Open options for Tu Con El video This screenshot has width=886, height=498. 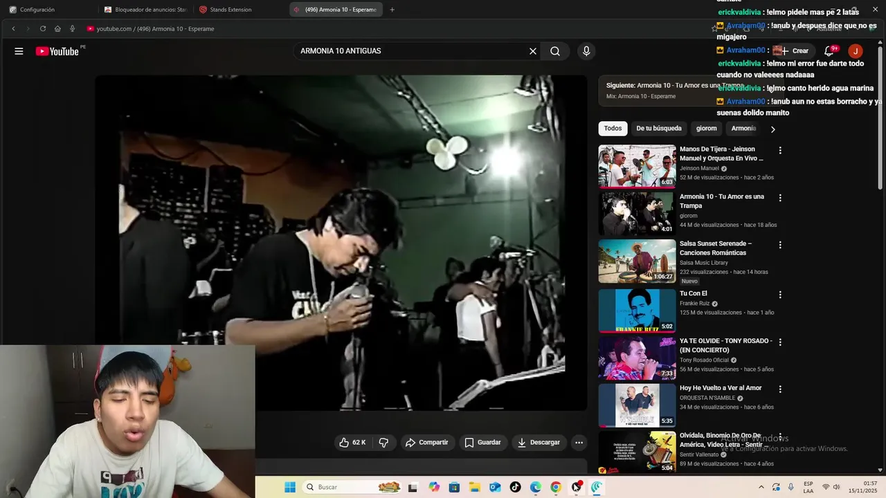[x=780, y=295]
